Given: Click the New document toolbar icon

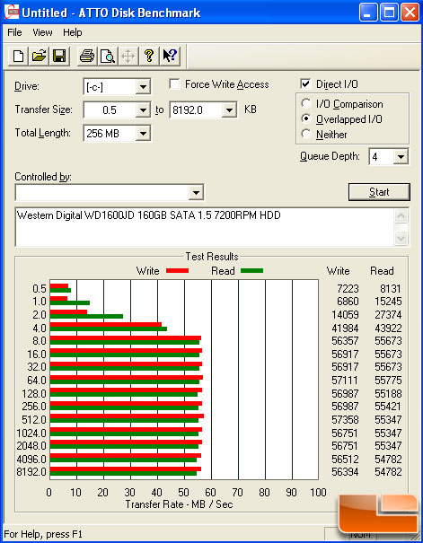Looking at the screenshot, I should [x=18, y=56].
